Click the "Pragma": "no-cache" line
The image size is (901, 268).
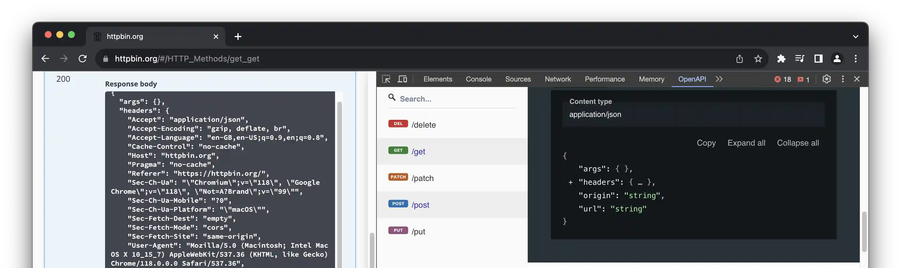click(x=171, y=164)
